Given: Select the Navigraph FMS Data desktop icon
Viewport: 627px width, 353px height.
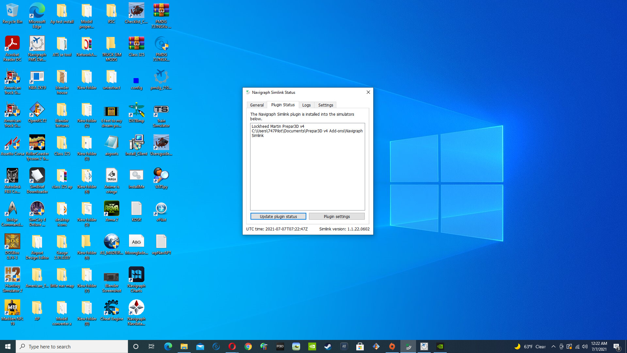Looking at the screenshot, I should click(37, 48).
